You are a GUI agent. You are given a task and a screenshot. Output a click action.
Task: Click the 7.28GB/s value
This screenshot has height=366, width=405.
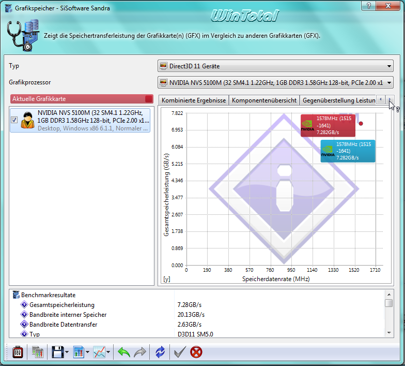189,304
